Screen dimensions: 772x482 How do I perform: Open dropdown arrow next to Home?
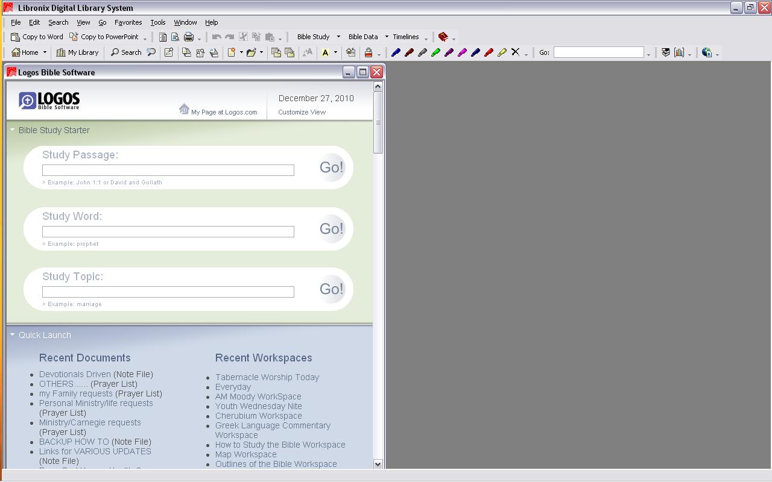[45, 52]
